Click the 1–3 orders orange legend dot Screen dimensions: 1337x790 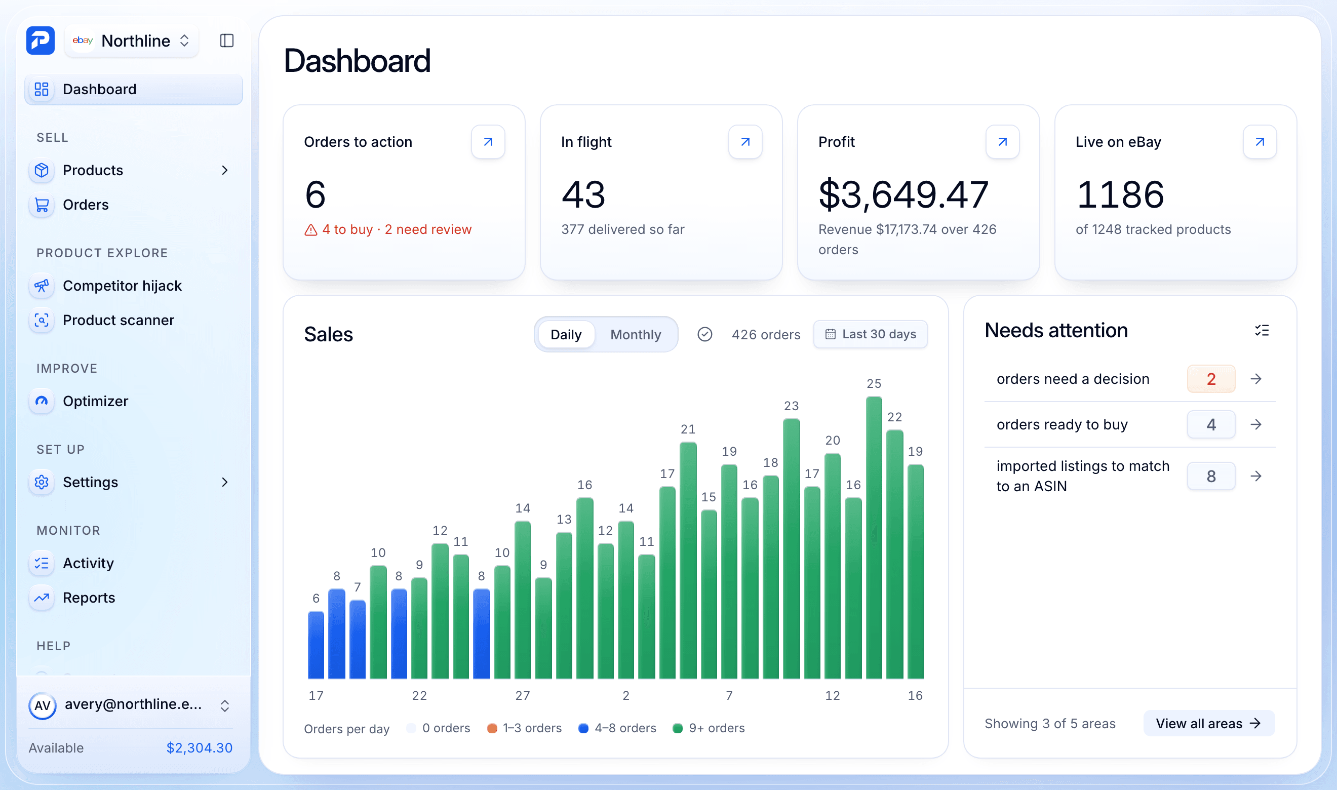[492, 729]
